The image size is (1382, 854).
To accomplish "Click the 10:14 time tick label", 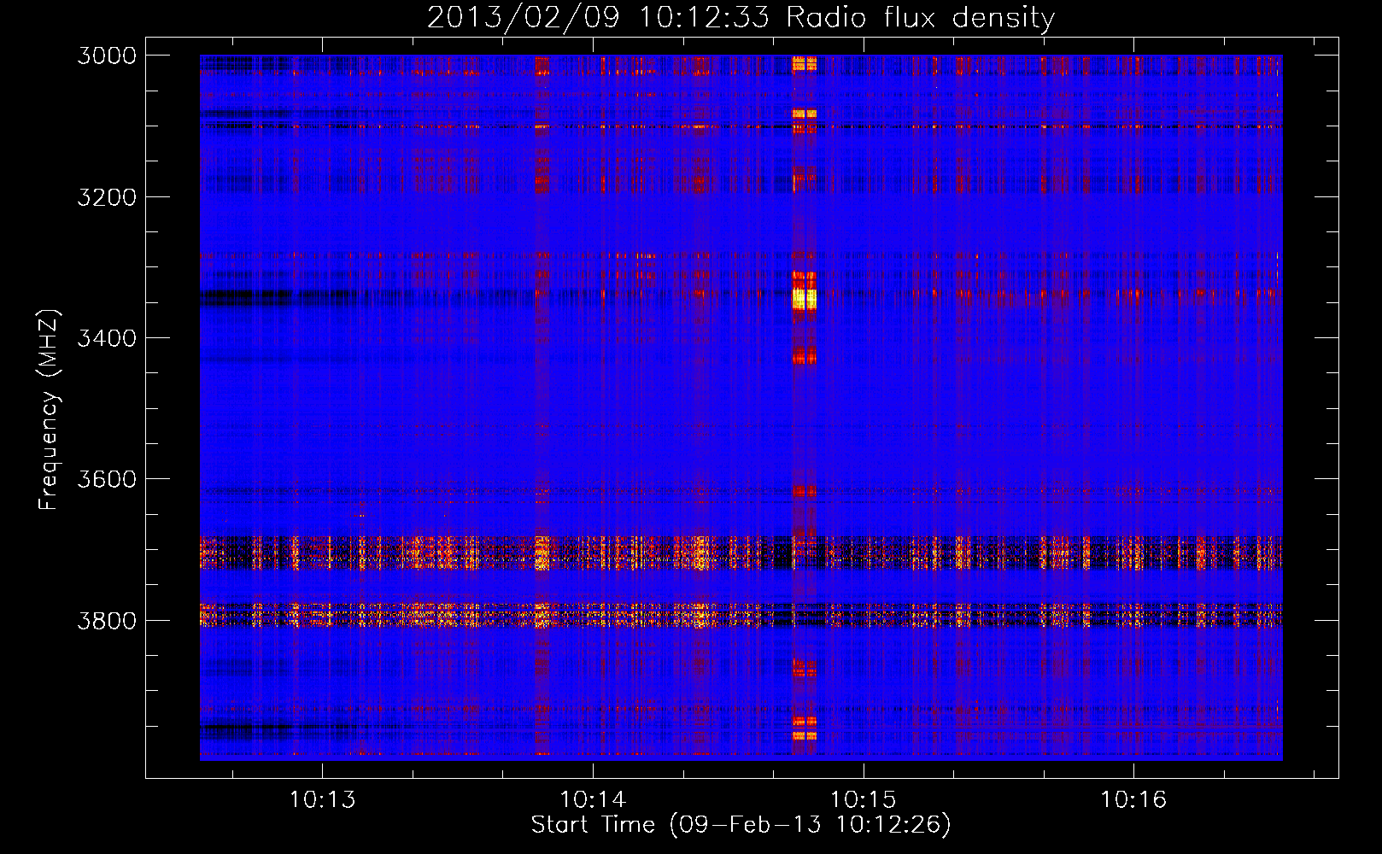I will [593, 800].
